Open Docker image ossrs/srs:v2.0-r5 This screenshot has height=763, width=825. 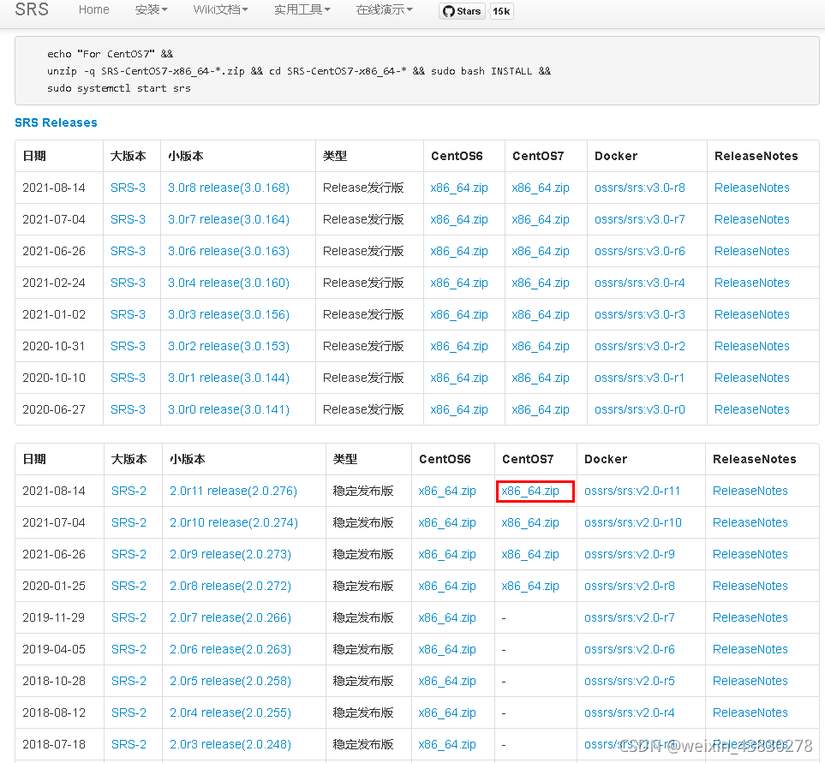[x=630, y=681]
